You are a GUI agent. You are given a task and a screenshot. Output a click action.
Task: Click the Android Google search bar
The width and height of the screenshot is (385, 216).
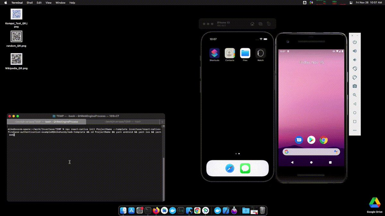tap(311, 152)
